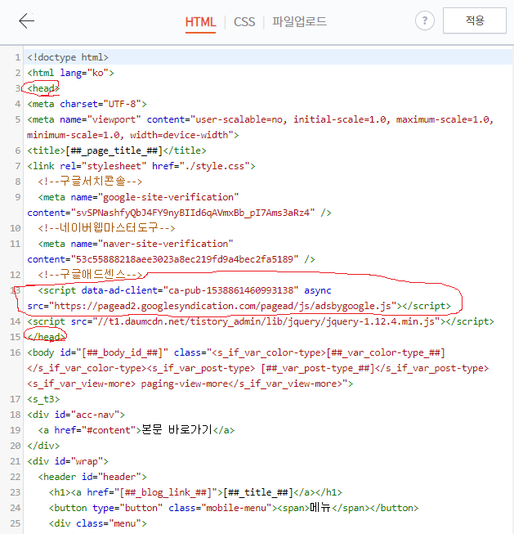
Task: Open the help question mark icon
Action: coord(424,20)
